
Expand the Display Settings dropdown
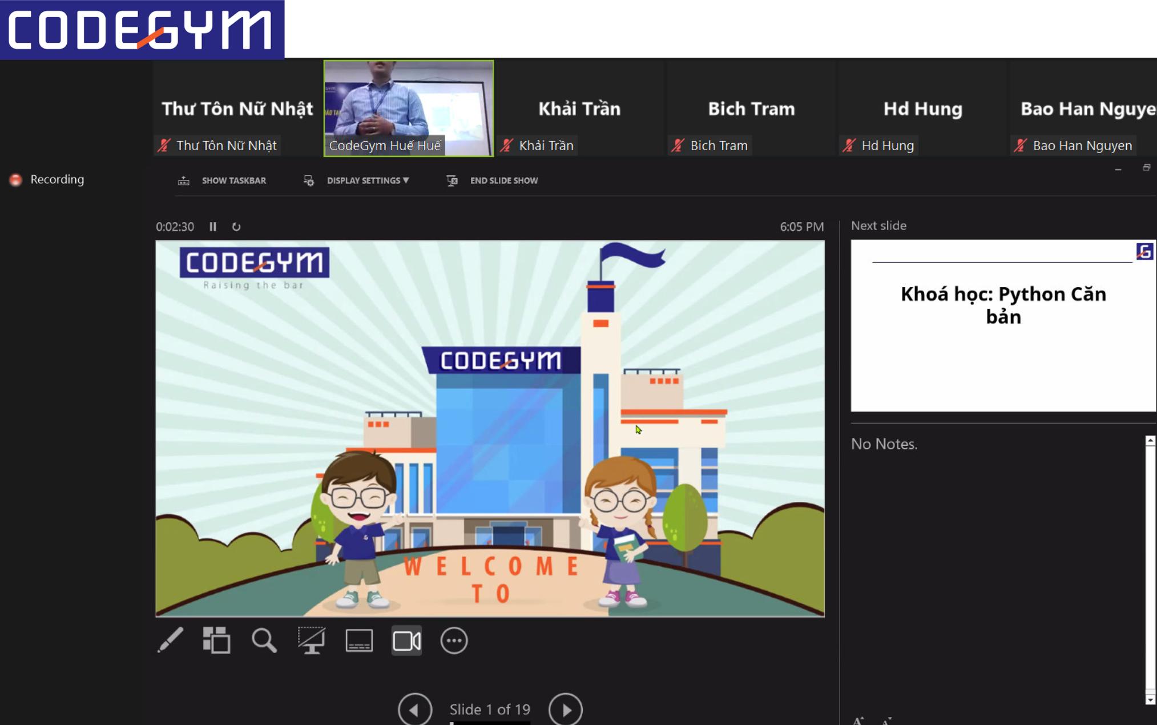(x=368, y=180)
